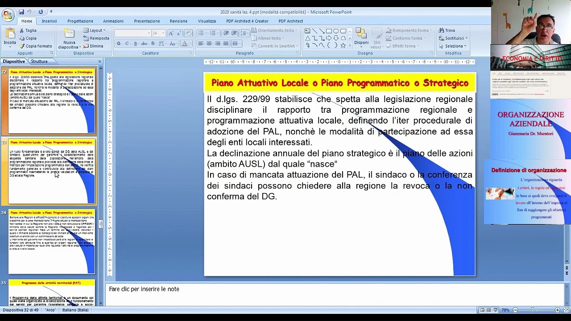Activate Copia formato format painter
Screen dimensions: 571x321
tap(36, 46)
